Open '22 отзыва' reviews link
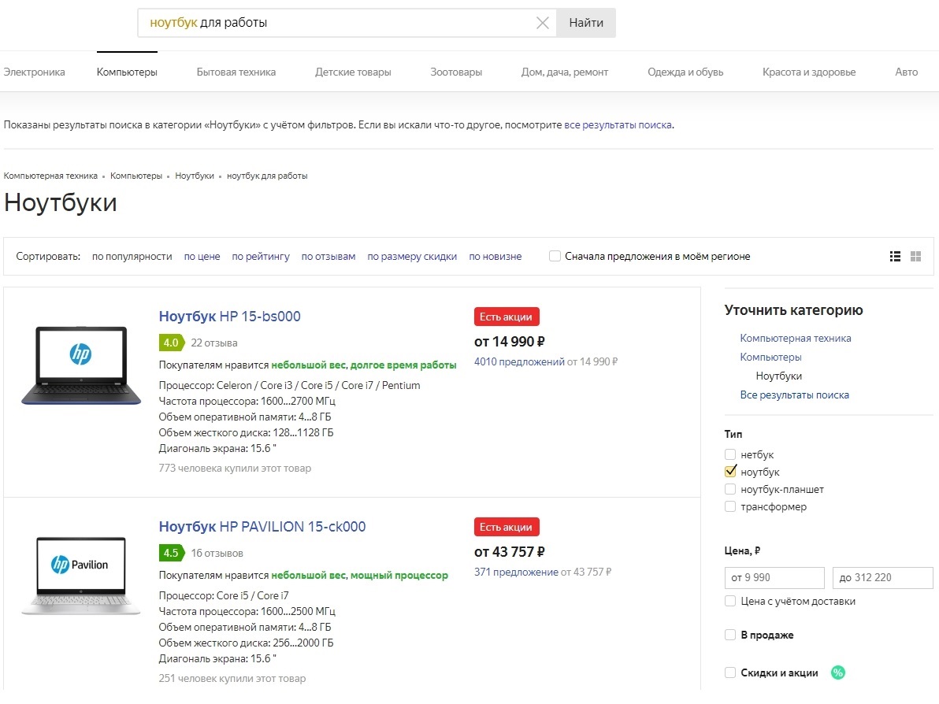Image resolution: width=939 pixels, height=704 pixels. [x=213, y=343]
